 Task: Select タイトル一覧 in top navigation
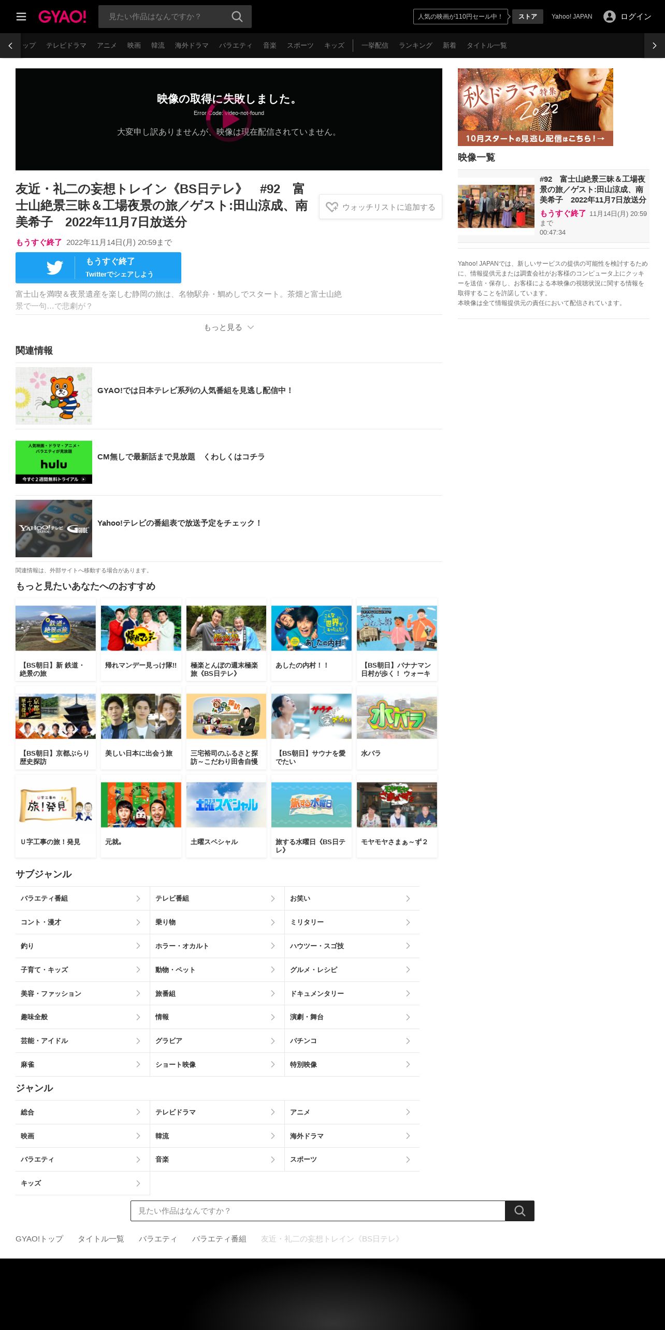487,46
